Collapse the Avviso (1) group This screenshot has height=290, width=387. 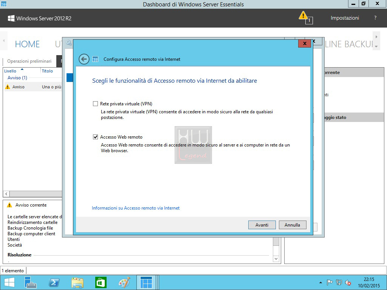coord(17,78)
